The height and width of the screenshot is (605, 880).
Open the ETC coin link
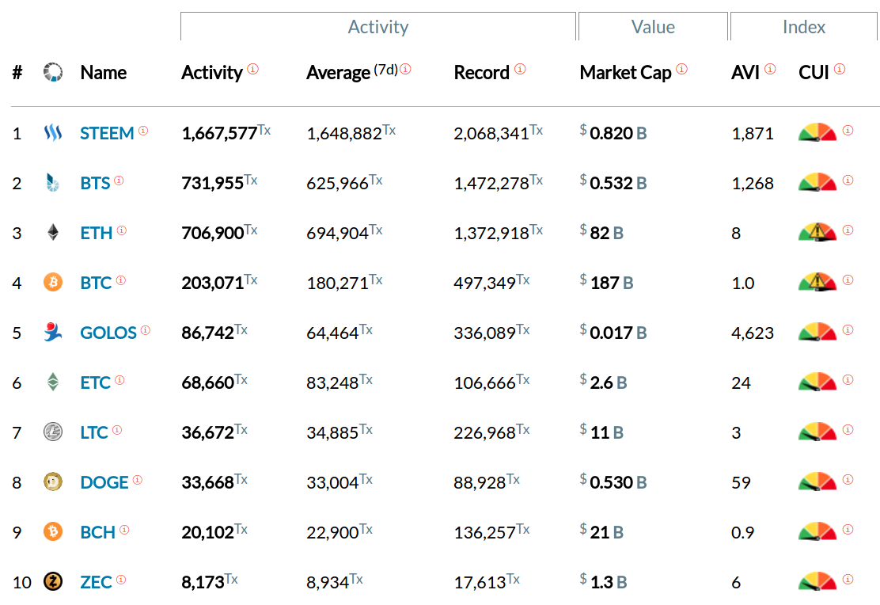[96, 382]
